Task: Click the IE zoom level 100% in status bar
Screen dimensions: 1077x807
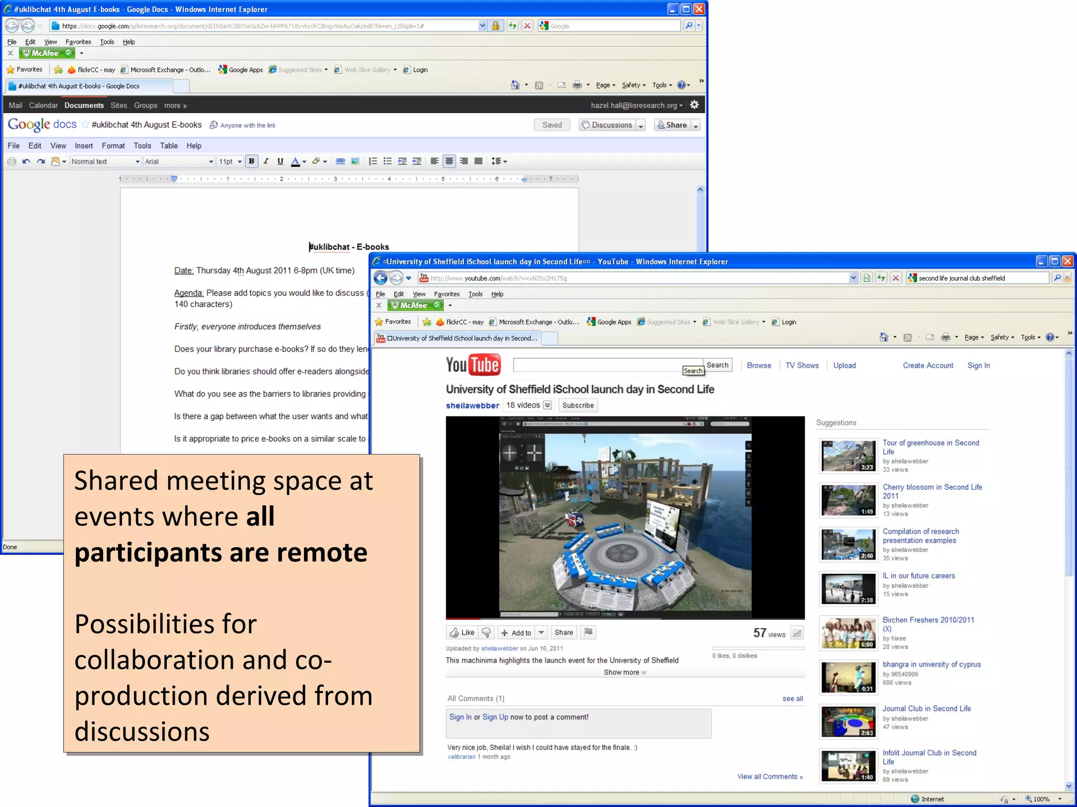Action: pyautogui.click(x=1041, y=799)
